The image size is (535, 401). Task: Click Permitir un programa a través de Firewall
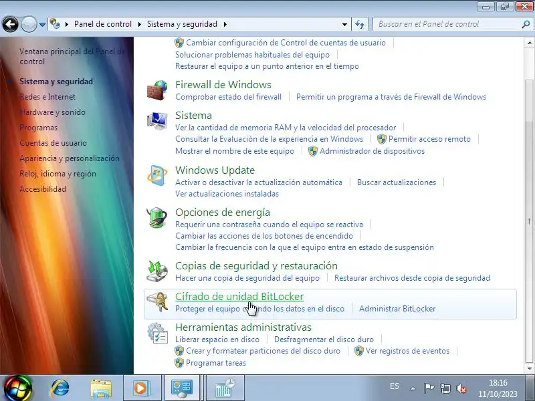coord(391,97)
